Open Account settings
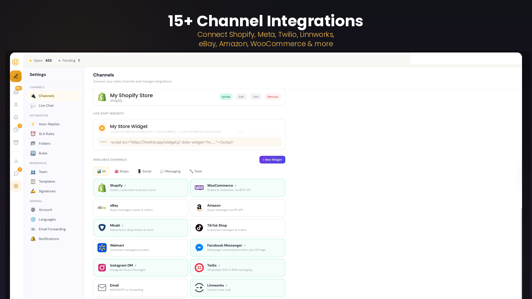The image size is (532, 299). [54, 210]
